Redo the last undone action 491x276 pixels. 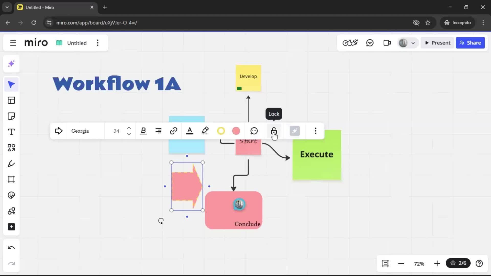tap(11, 263)
